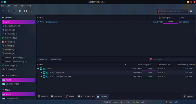This screenshot has width=196, height=104.
Task: Collapse the STATUS section
Action: 3,18
